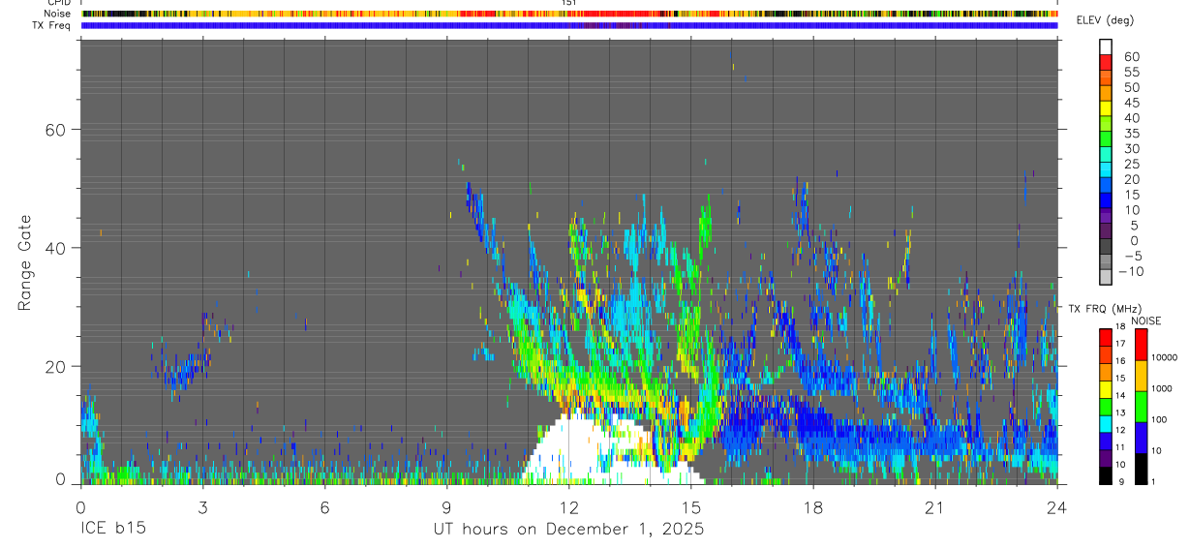Click '9' at bottom of the TX FRQ legend
The image size is (1189, 549).
1120,481
